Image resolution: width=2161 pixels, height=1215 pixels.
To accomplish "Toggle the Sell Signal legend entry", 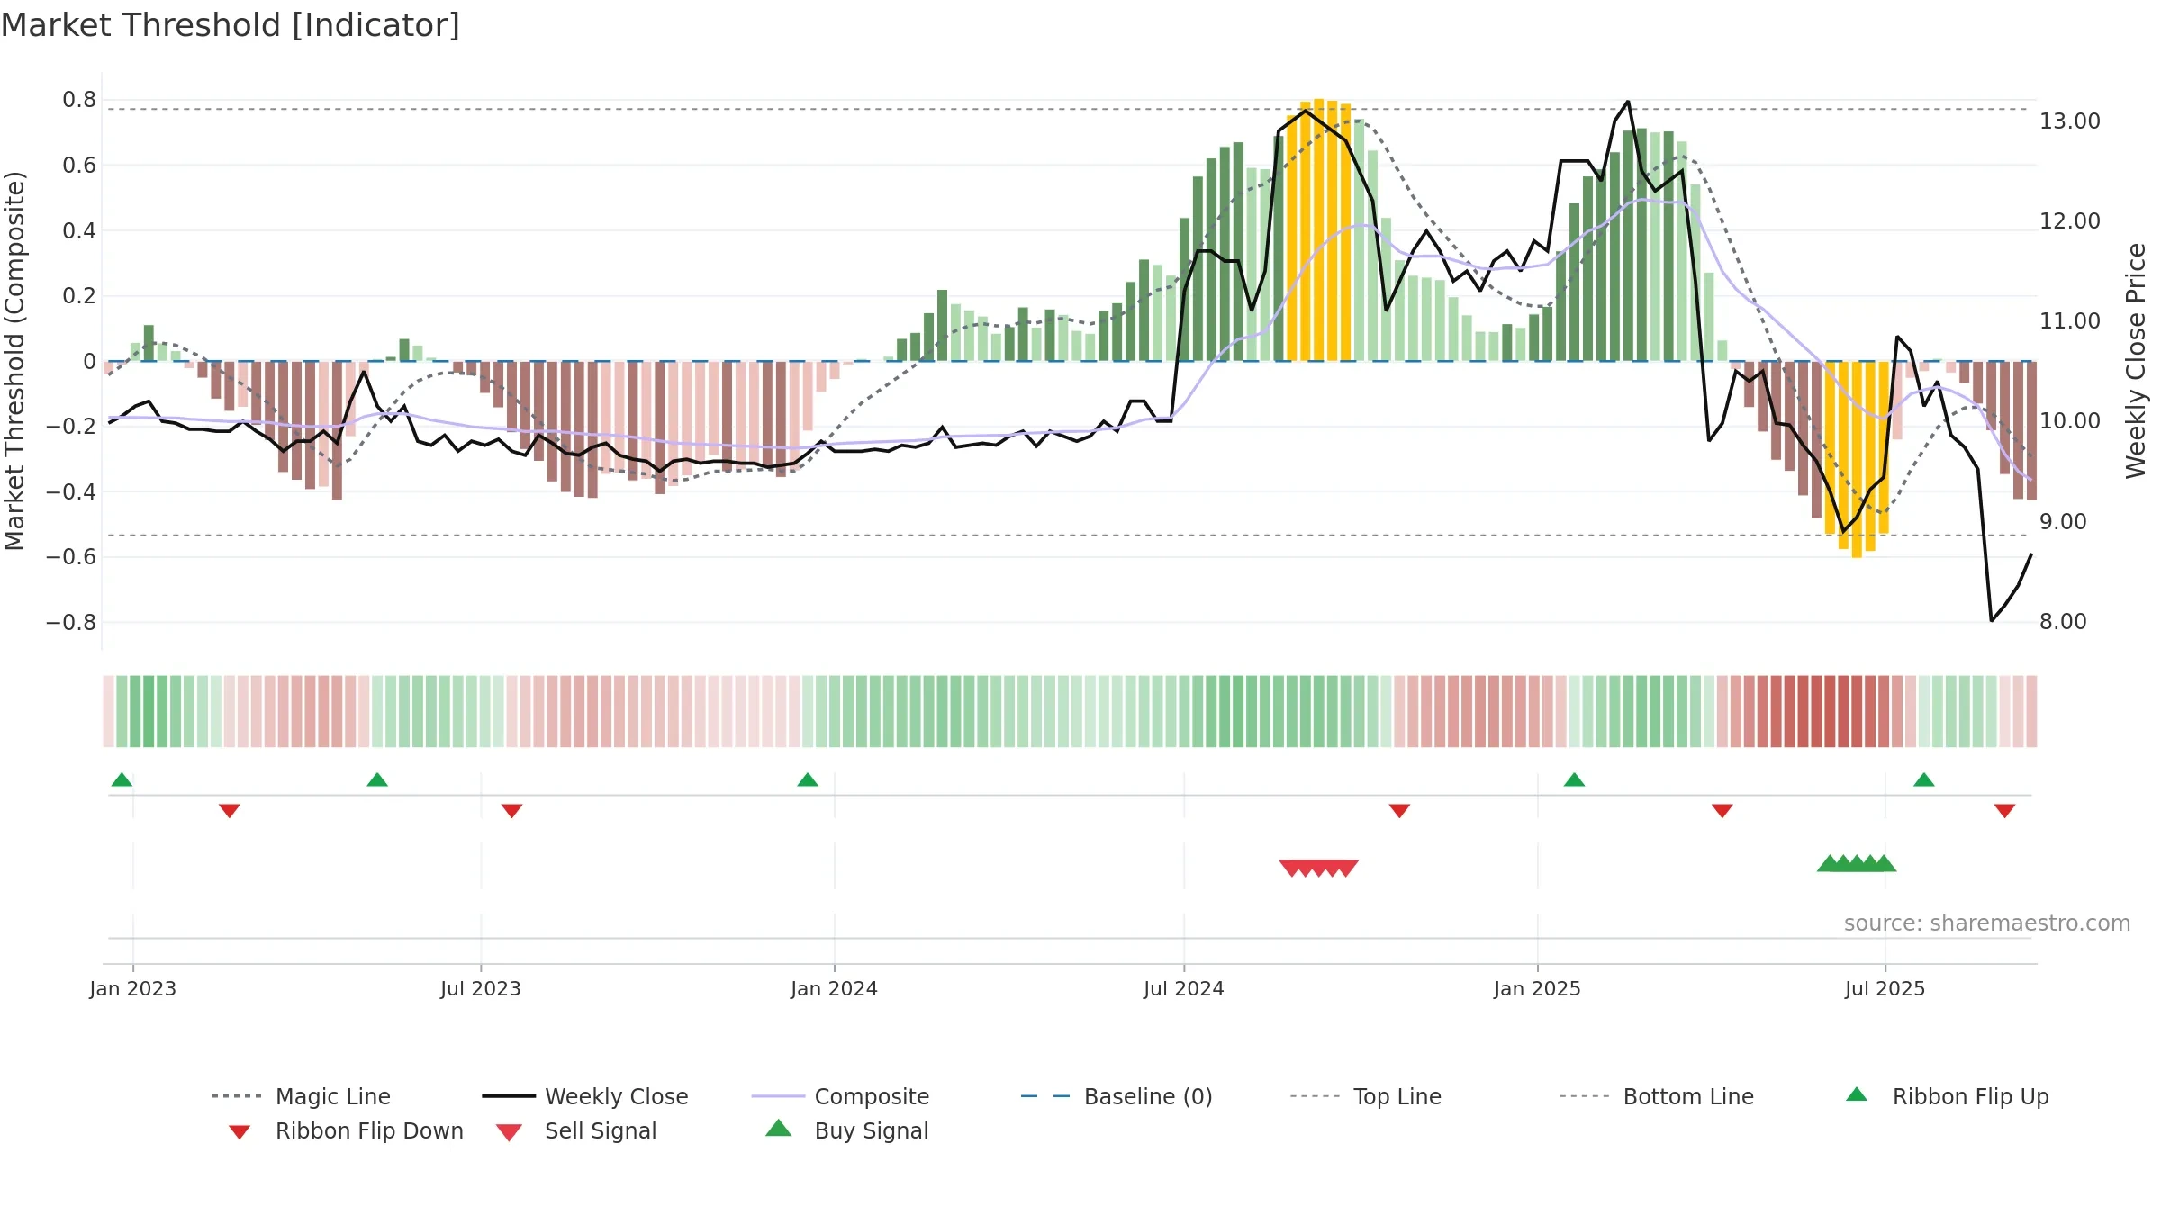I will click(576, 1130).
